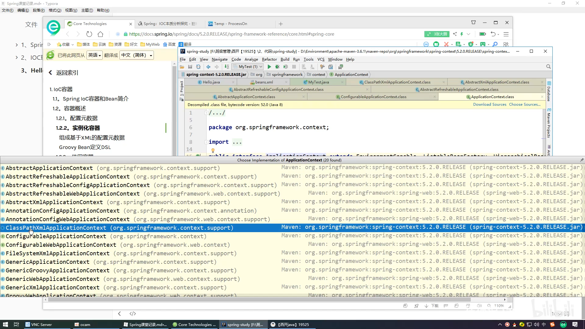Open the MyTest run configuration dropdown
The height and width of the screenshot is (329, 585).
point(247,67)
